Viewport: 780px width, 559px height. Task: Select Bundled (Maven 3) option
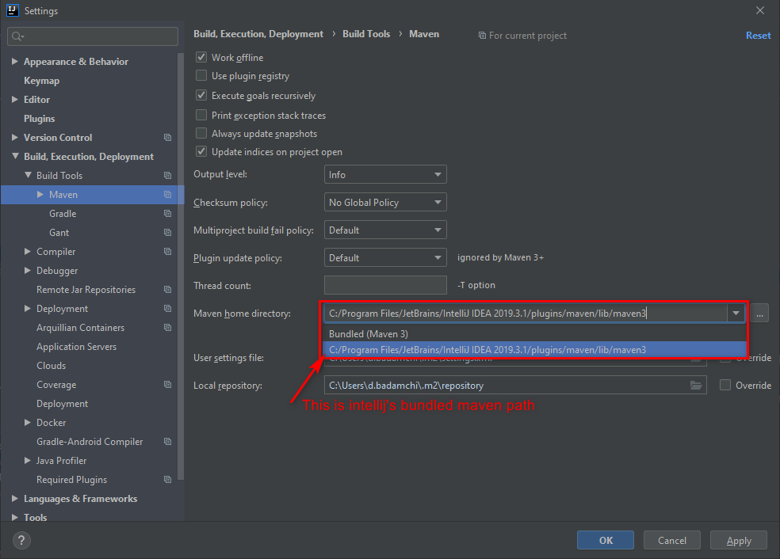[535, 334]
